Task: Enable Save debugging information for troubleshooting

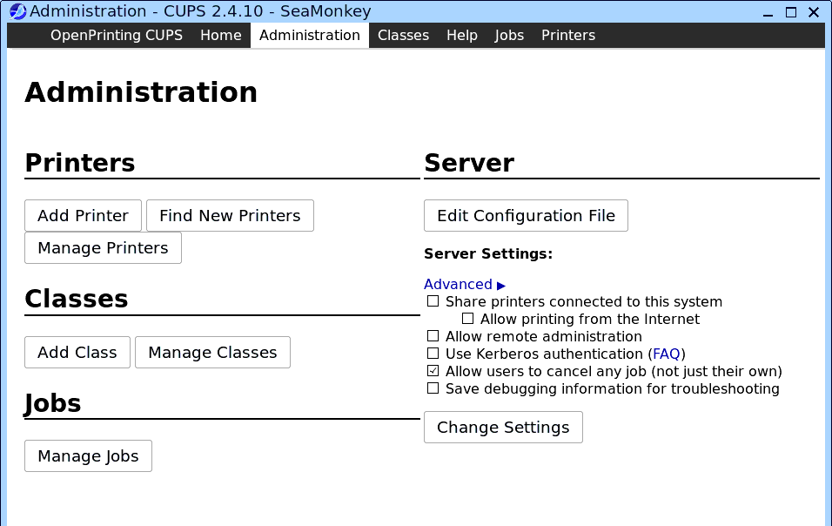Action: pos(433,388)
